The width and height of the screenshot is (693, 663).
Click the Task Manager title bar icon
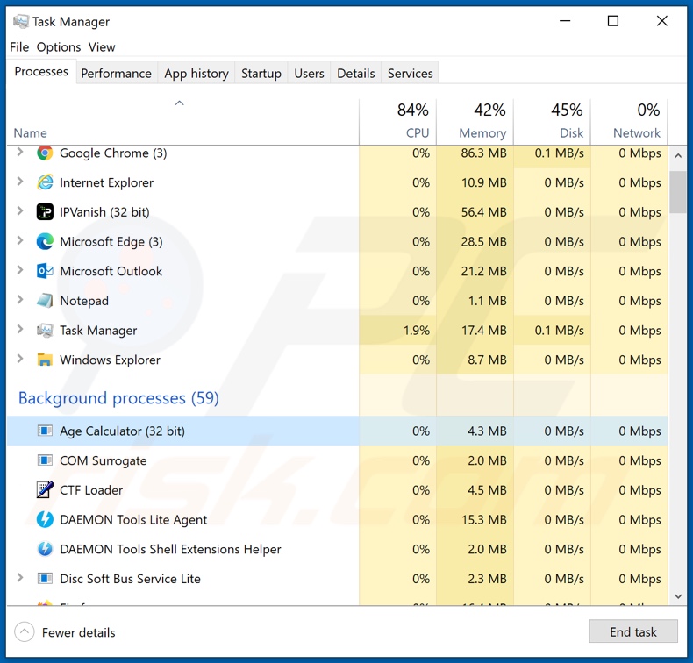21,21
